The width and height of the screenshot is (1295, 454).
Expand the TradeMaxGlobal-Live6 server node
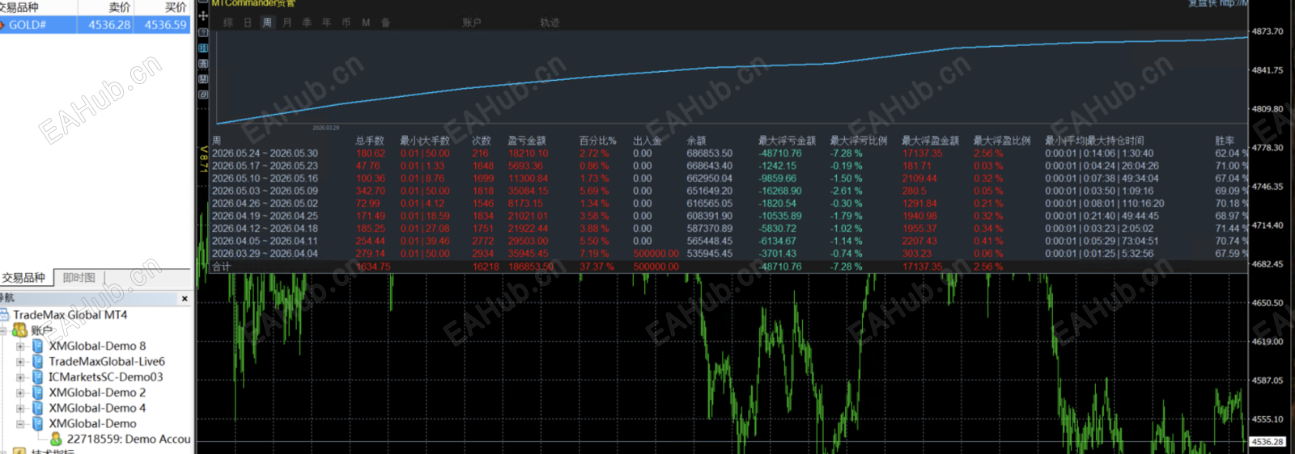[20, 362]
